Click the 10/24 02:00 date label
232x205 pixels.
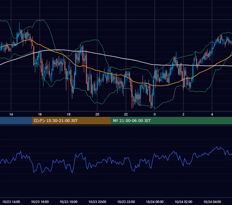[x=183, y=202]
